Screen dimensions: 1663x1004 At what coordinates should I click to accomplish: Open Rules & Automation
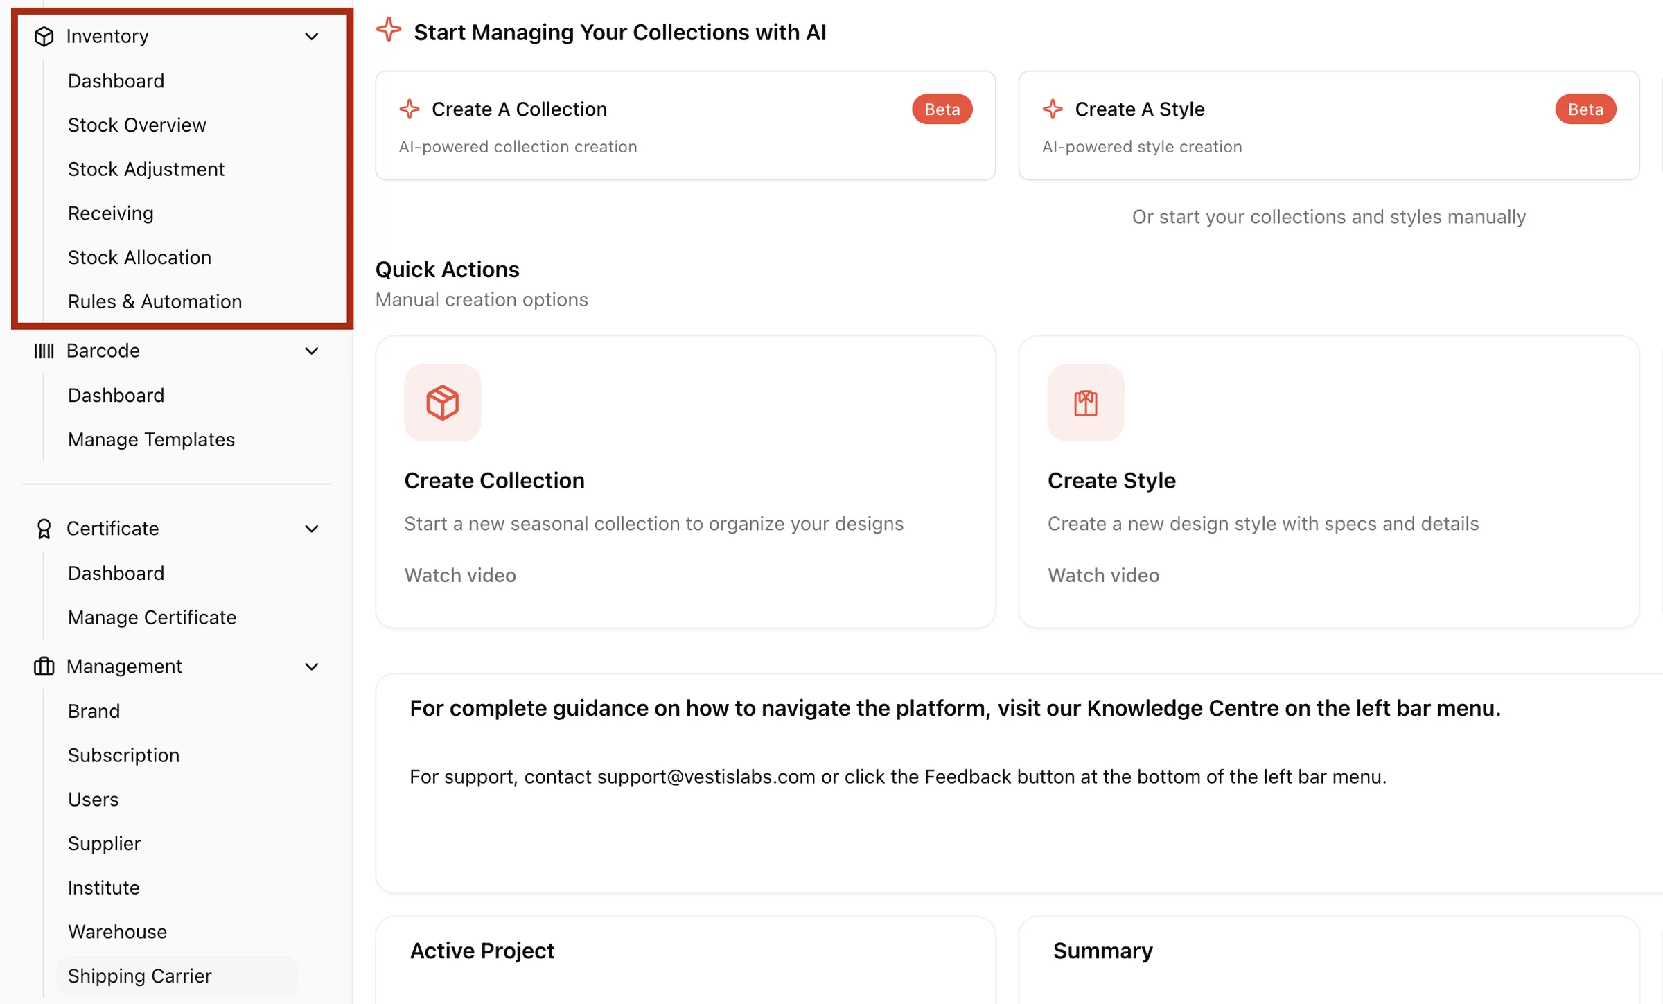[x=155, y=301]
